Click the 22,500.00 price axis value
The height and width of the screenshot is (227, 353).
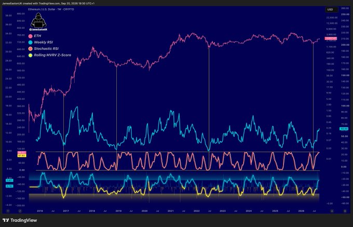point(332,18)
